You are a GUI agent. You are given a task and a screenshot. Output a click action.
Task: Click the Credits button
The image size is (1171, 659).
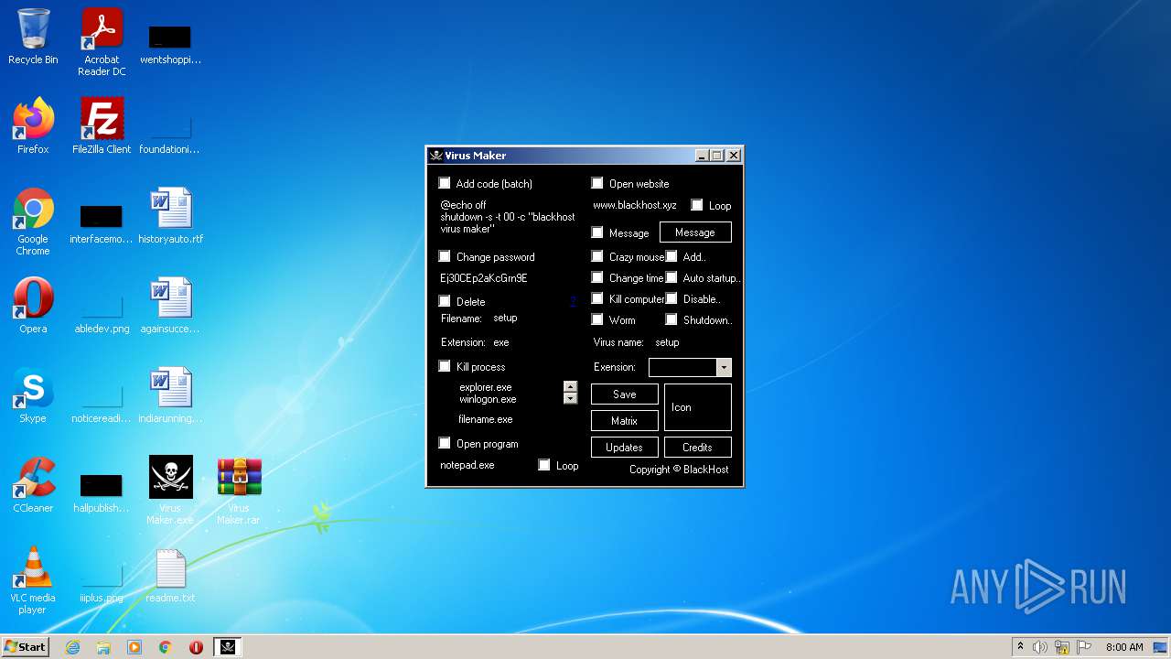click(697, 448)
